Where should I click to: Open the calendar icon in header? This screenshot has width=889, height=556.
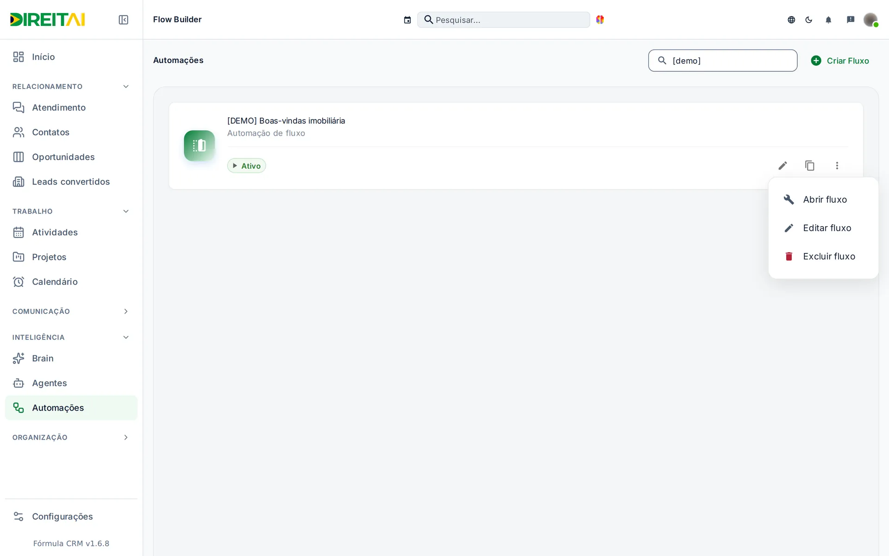(407, 20)
